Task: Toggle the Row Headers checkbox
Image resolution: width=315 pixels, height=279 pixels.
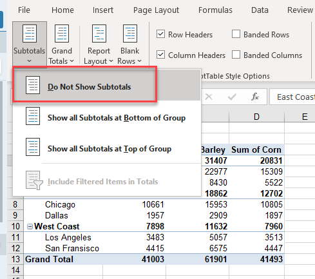Action: 160,34
